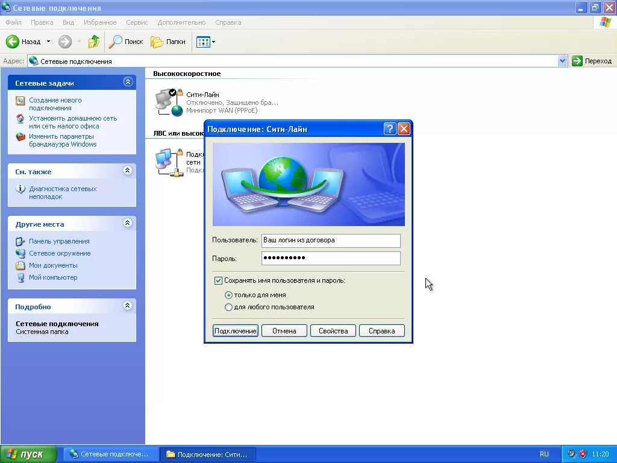Collapse the См. также panel
Image resolution: width=617 pixels, height=463 pixels.
(128, 171)
